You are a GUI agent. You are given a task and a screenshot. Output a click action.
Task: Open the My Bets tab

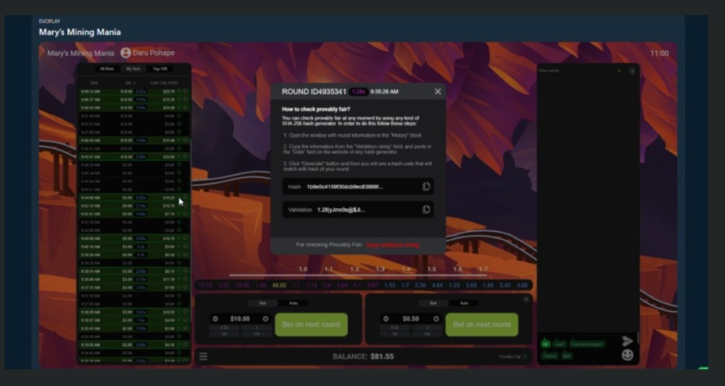133,69
